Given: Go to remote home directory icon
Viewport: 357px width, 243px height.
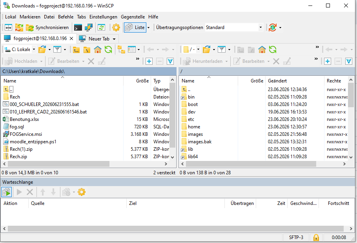Looking at the screenshot, I should 262,49.
